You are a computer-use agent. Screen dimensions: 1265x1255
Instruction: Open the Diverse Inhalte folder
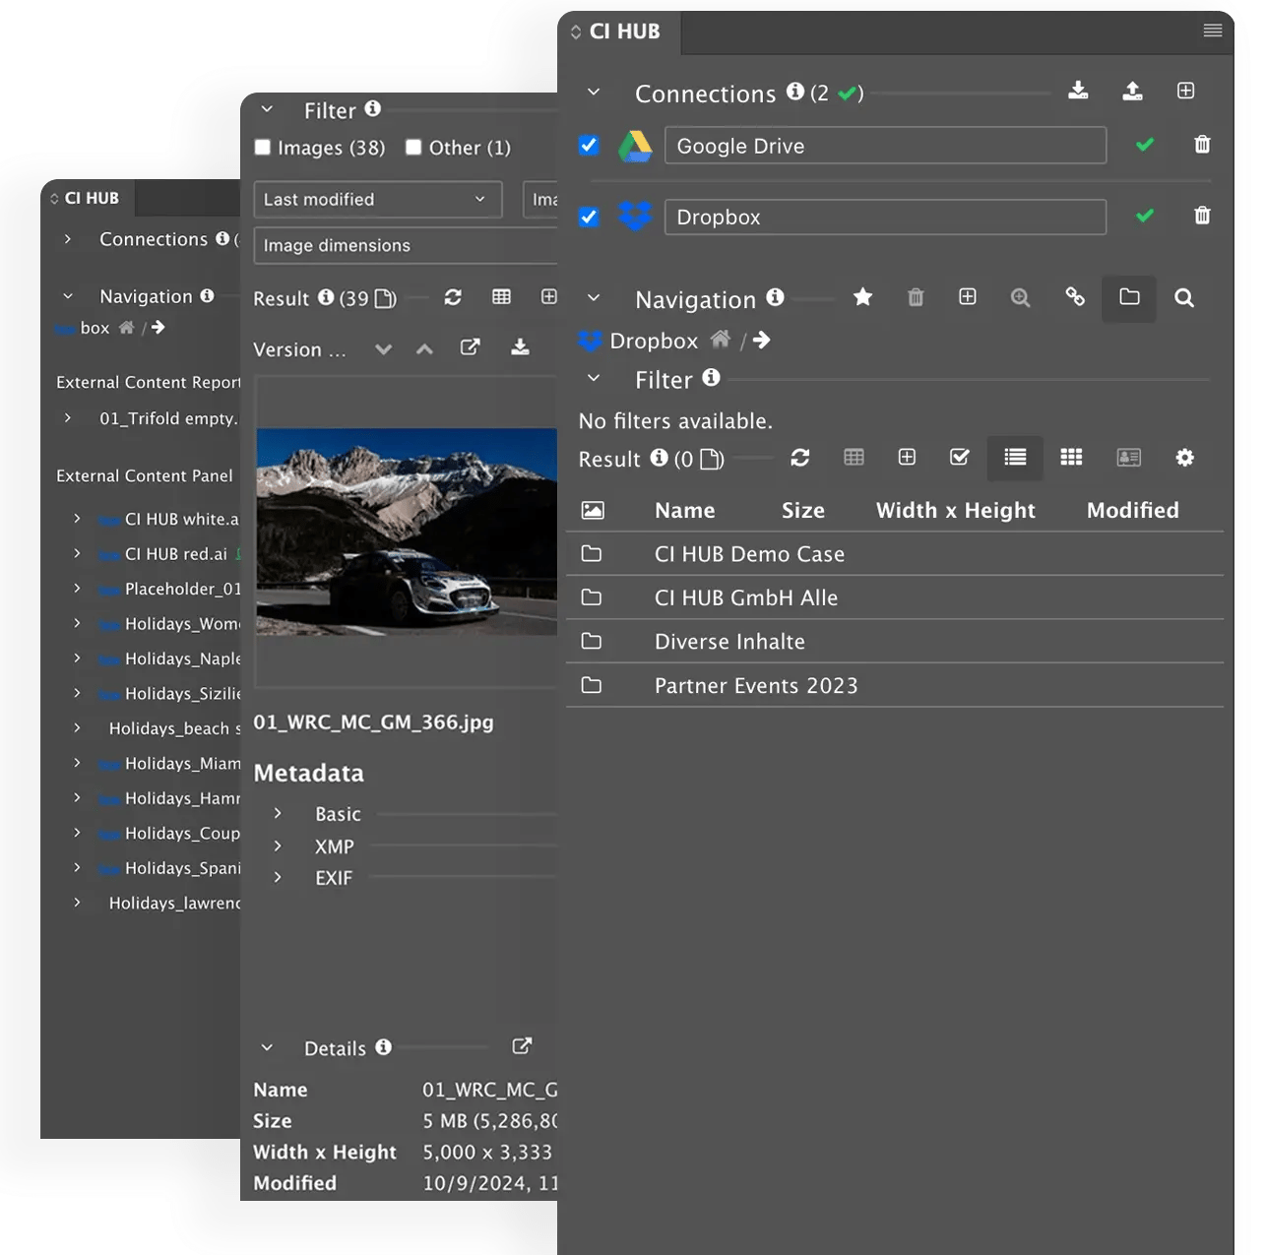(895, 641)
